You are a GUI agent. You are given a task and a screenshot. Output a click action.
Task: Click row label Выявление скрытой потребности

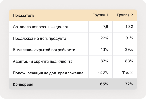(44, 50)
